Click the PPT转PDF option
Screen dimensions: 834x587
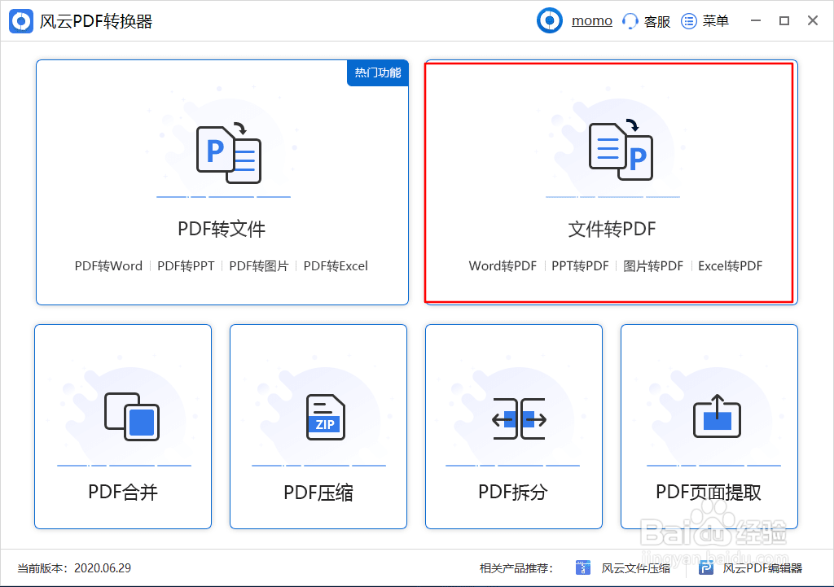coord(580,265)
